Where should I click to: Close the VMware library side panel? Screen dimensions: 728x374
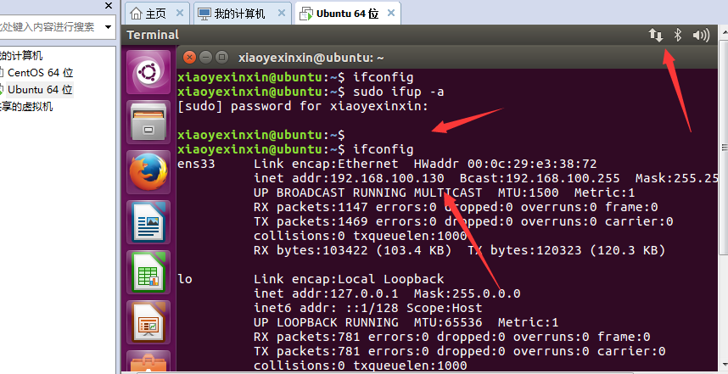pos(108,6)
